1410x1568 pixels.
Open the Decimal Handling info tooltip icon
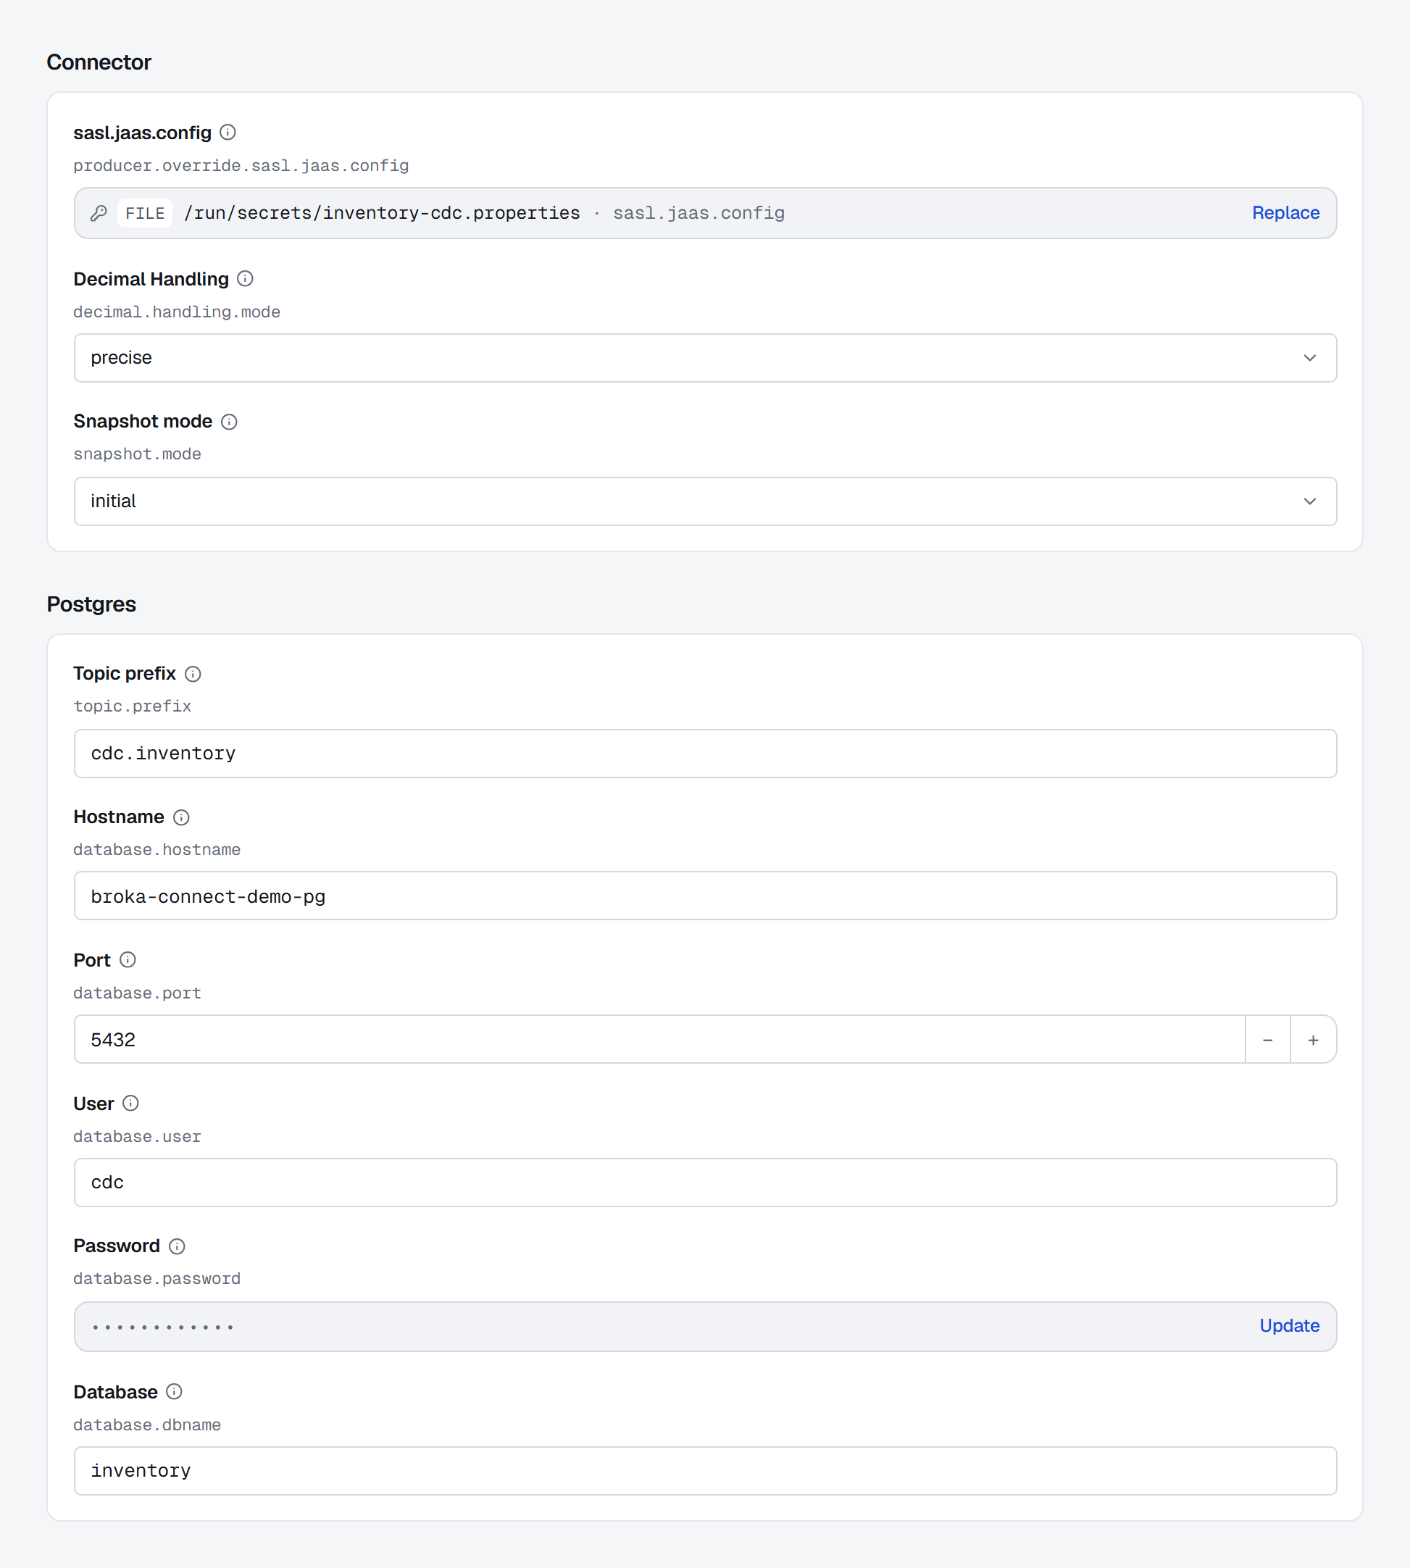coord(245,278)
